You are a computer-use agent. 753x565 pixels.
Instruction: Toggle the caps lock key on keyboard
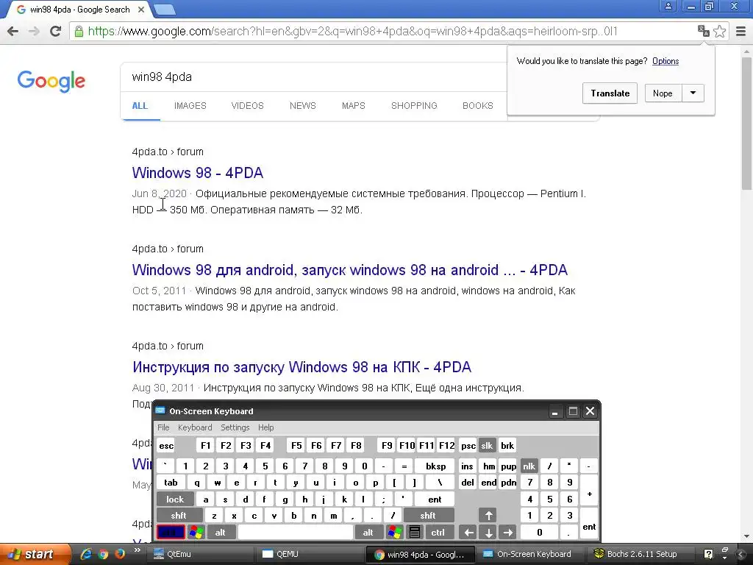click(175, 500)
